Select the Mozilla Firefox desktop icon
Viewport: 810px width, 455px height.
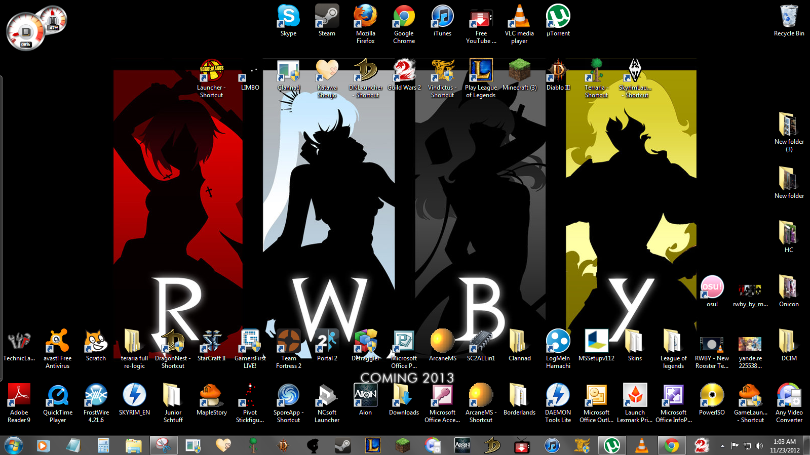pos(365,24)
